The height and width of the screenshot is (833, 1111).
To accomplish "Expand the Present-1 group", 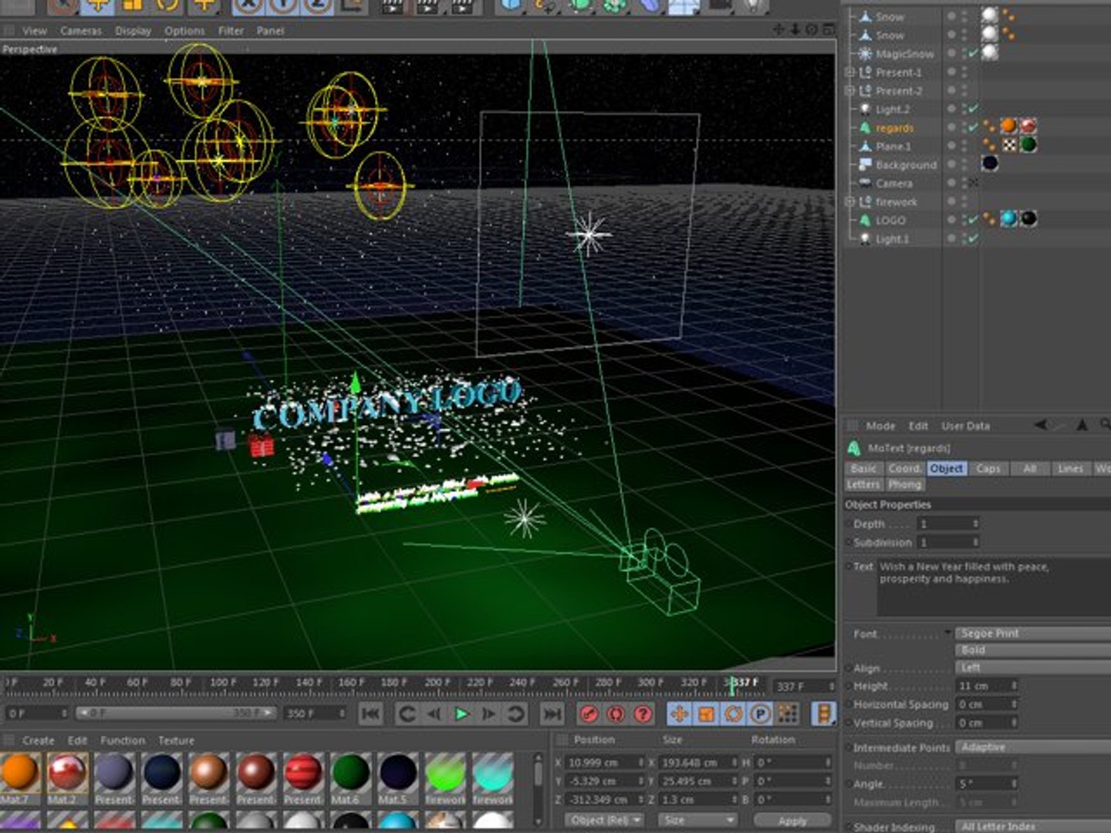I will 849,73.
